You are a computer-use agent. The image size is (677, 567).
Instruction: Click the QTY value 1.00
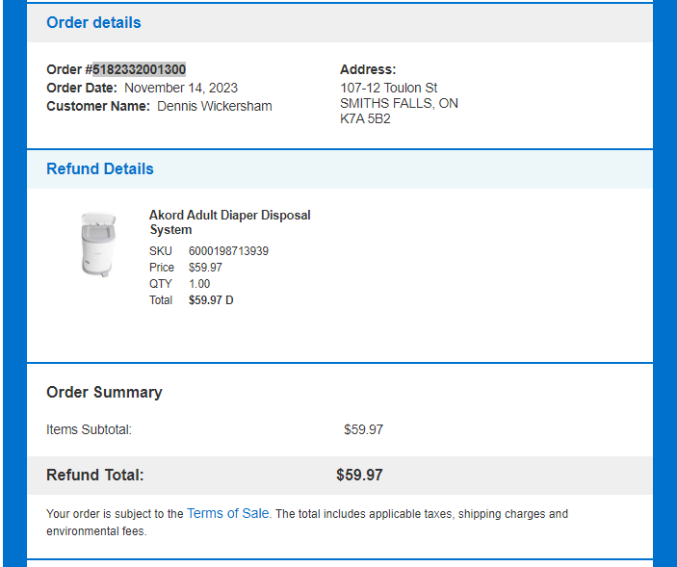(199, 283)
